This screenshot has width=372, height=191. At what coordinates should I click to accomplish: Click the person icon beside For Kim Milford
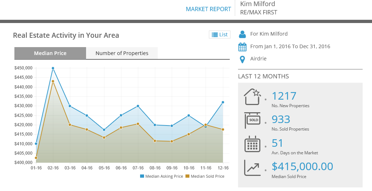click(x=242, y=34)
